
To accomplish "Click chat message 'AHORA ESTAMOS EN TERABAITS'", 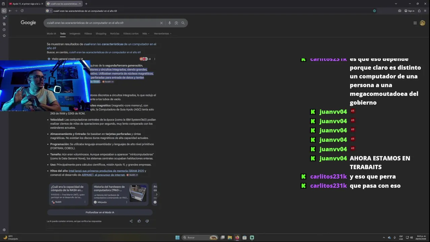I will [x=380, y=163].
